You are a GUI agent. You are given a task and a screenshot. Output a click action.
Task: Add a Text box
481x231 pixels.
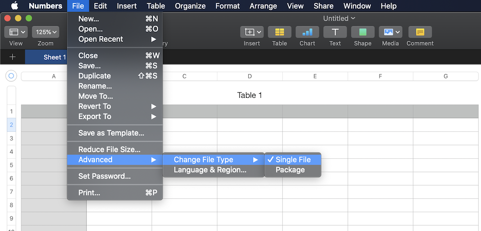point(335,32)
